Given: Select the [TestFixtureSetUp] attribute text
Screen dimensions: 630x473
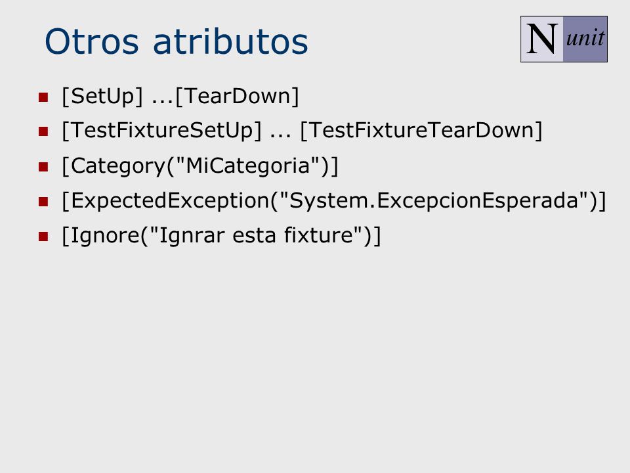Looking at the screenshot, I should pos(162,131).
